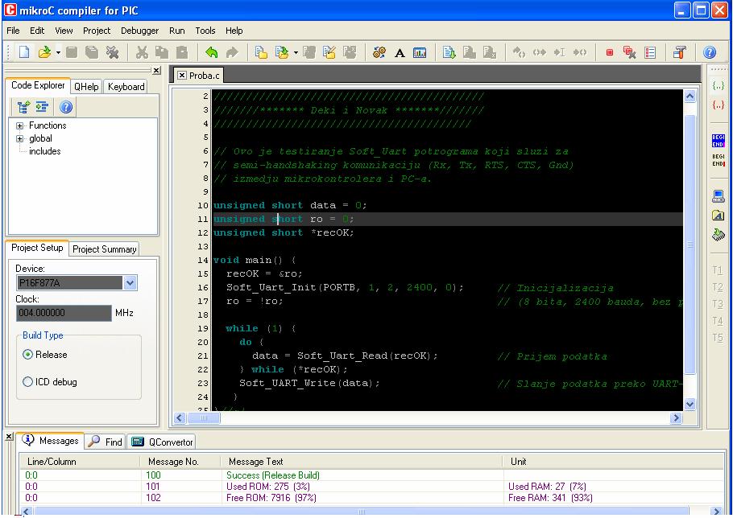Click the editor vertical scrollbar down arrow
This screenshot has height=518, width=733.
pyautogui.click(x=690, y=404)
